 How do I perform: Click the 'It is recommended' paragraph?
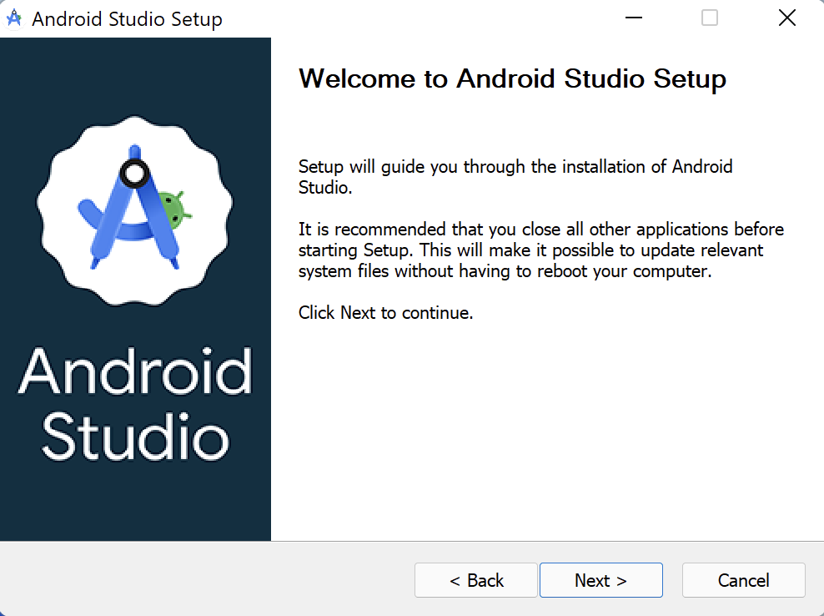pyautogui.click(x=540, y=250)
